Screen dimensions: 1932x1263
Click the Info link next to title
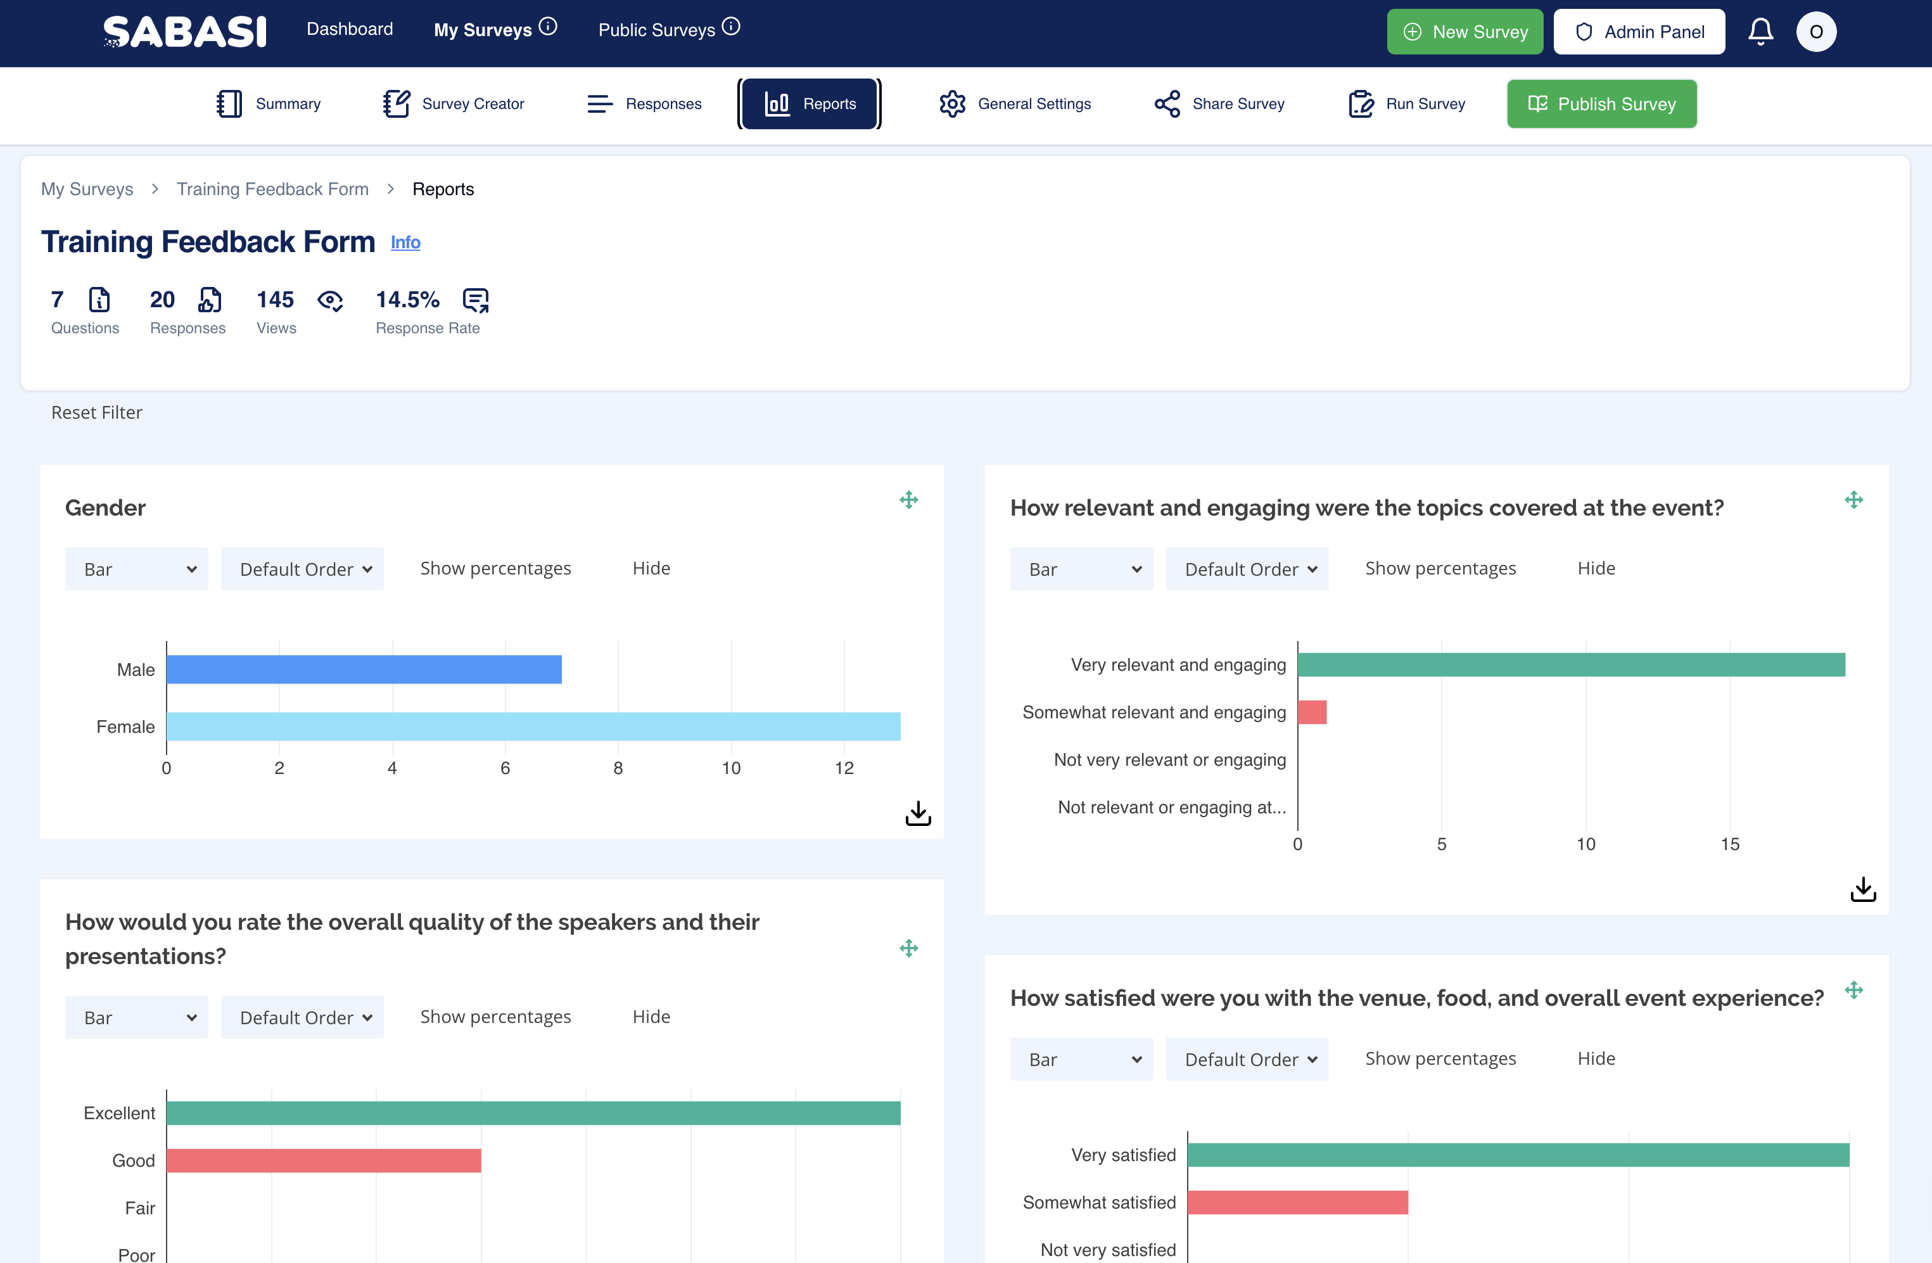point(405,242)
